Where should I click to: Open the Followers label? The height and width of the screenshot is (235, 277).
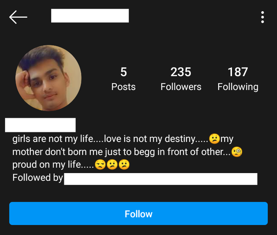[x=181, y=87]
